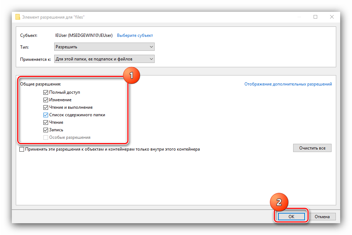This screenshot has width=352, height=235.
Task: Click the Очистить все button
Action: (312, 148)
